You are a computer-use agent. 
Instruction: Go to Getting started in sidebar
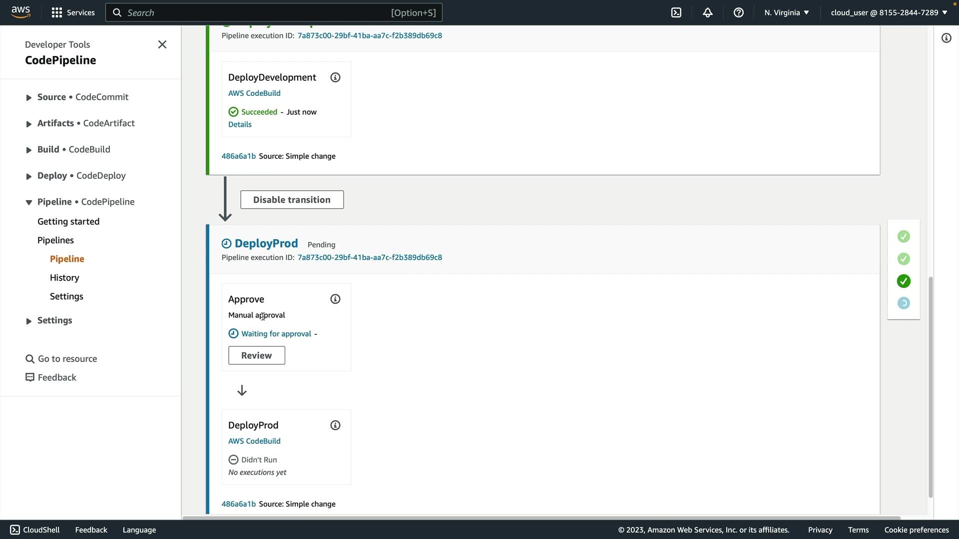pos(68,222)
